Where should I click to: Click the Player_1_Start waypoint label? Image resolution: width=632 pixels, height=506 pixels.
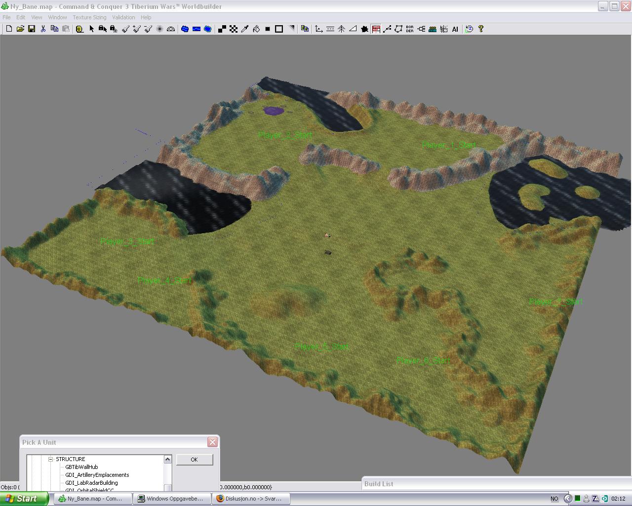tap(449, 145)
